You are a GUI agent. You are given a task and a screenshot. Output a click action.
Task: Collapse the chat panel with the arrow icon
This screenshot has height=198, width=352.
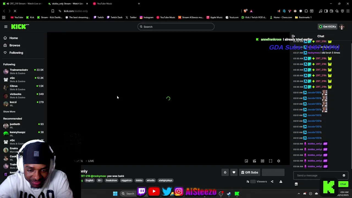pyautogui.click(x=293, y=36)
